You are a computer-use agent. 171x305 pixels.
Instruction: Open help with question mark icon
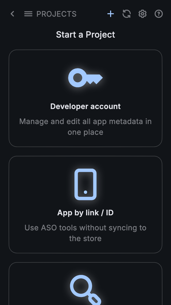tap(159, 14)
